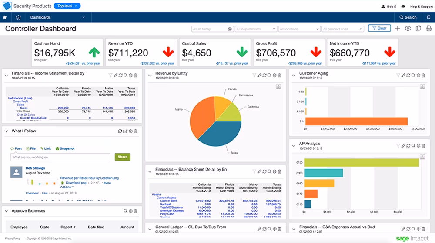Image resolution: width=435 pixels, height=243 pixels.
Task: Open the bookmark icon in navigation bar
Action: tap(428, 17)
